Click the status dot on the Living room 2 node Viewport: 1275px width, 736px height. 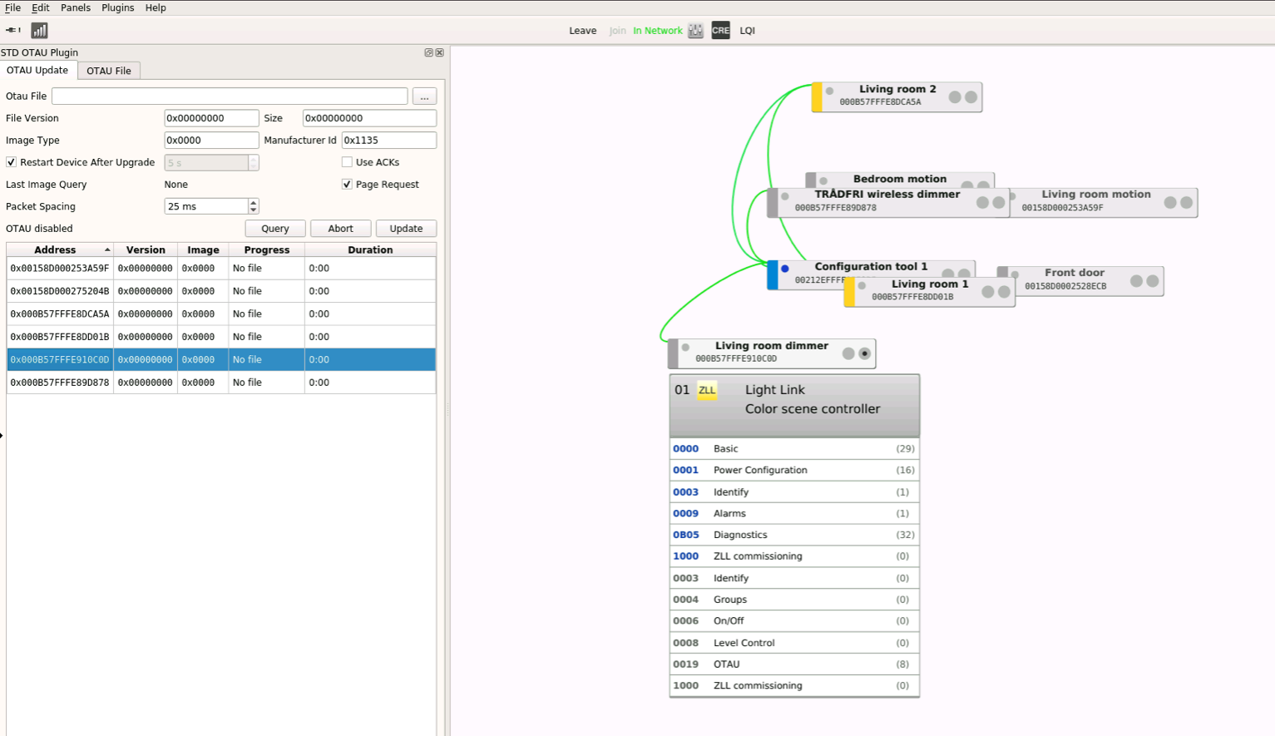tap(829, 91)
